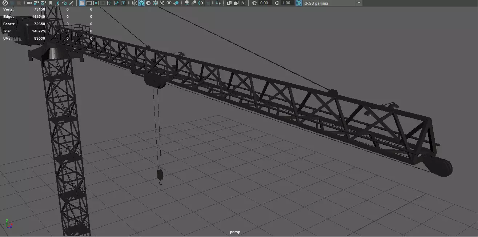Click the face count 72658
The height and width of the screenshot is (237, 478).
(40, 24)
